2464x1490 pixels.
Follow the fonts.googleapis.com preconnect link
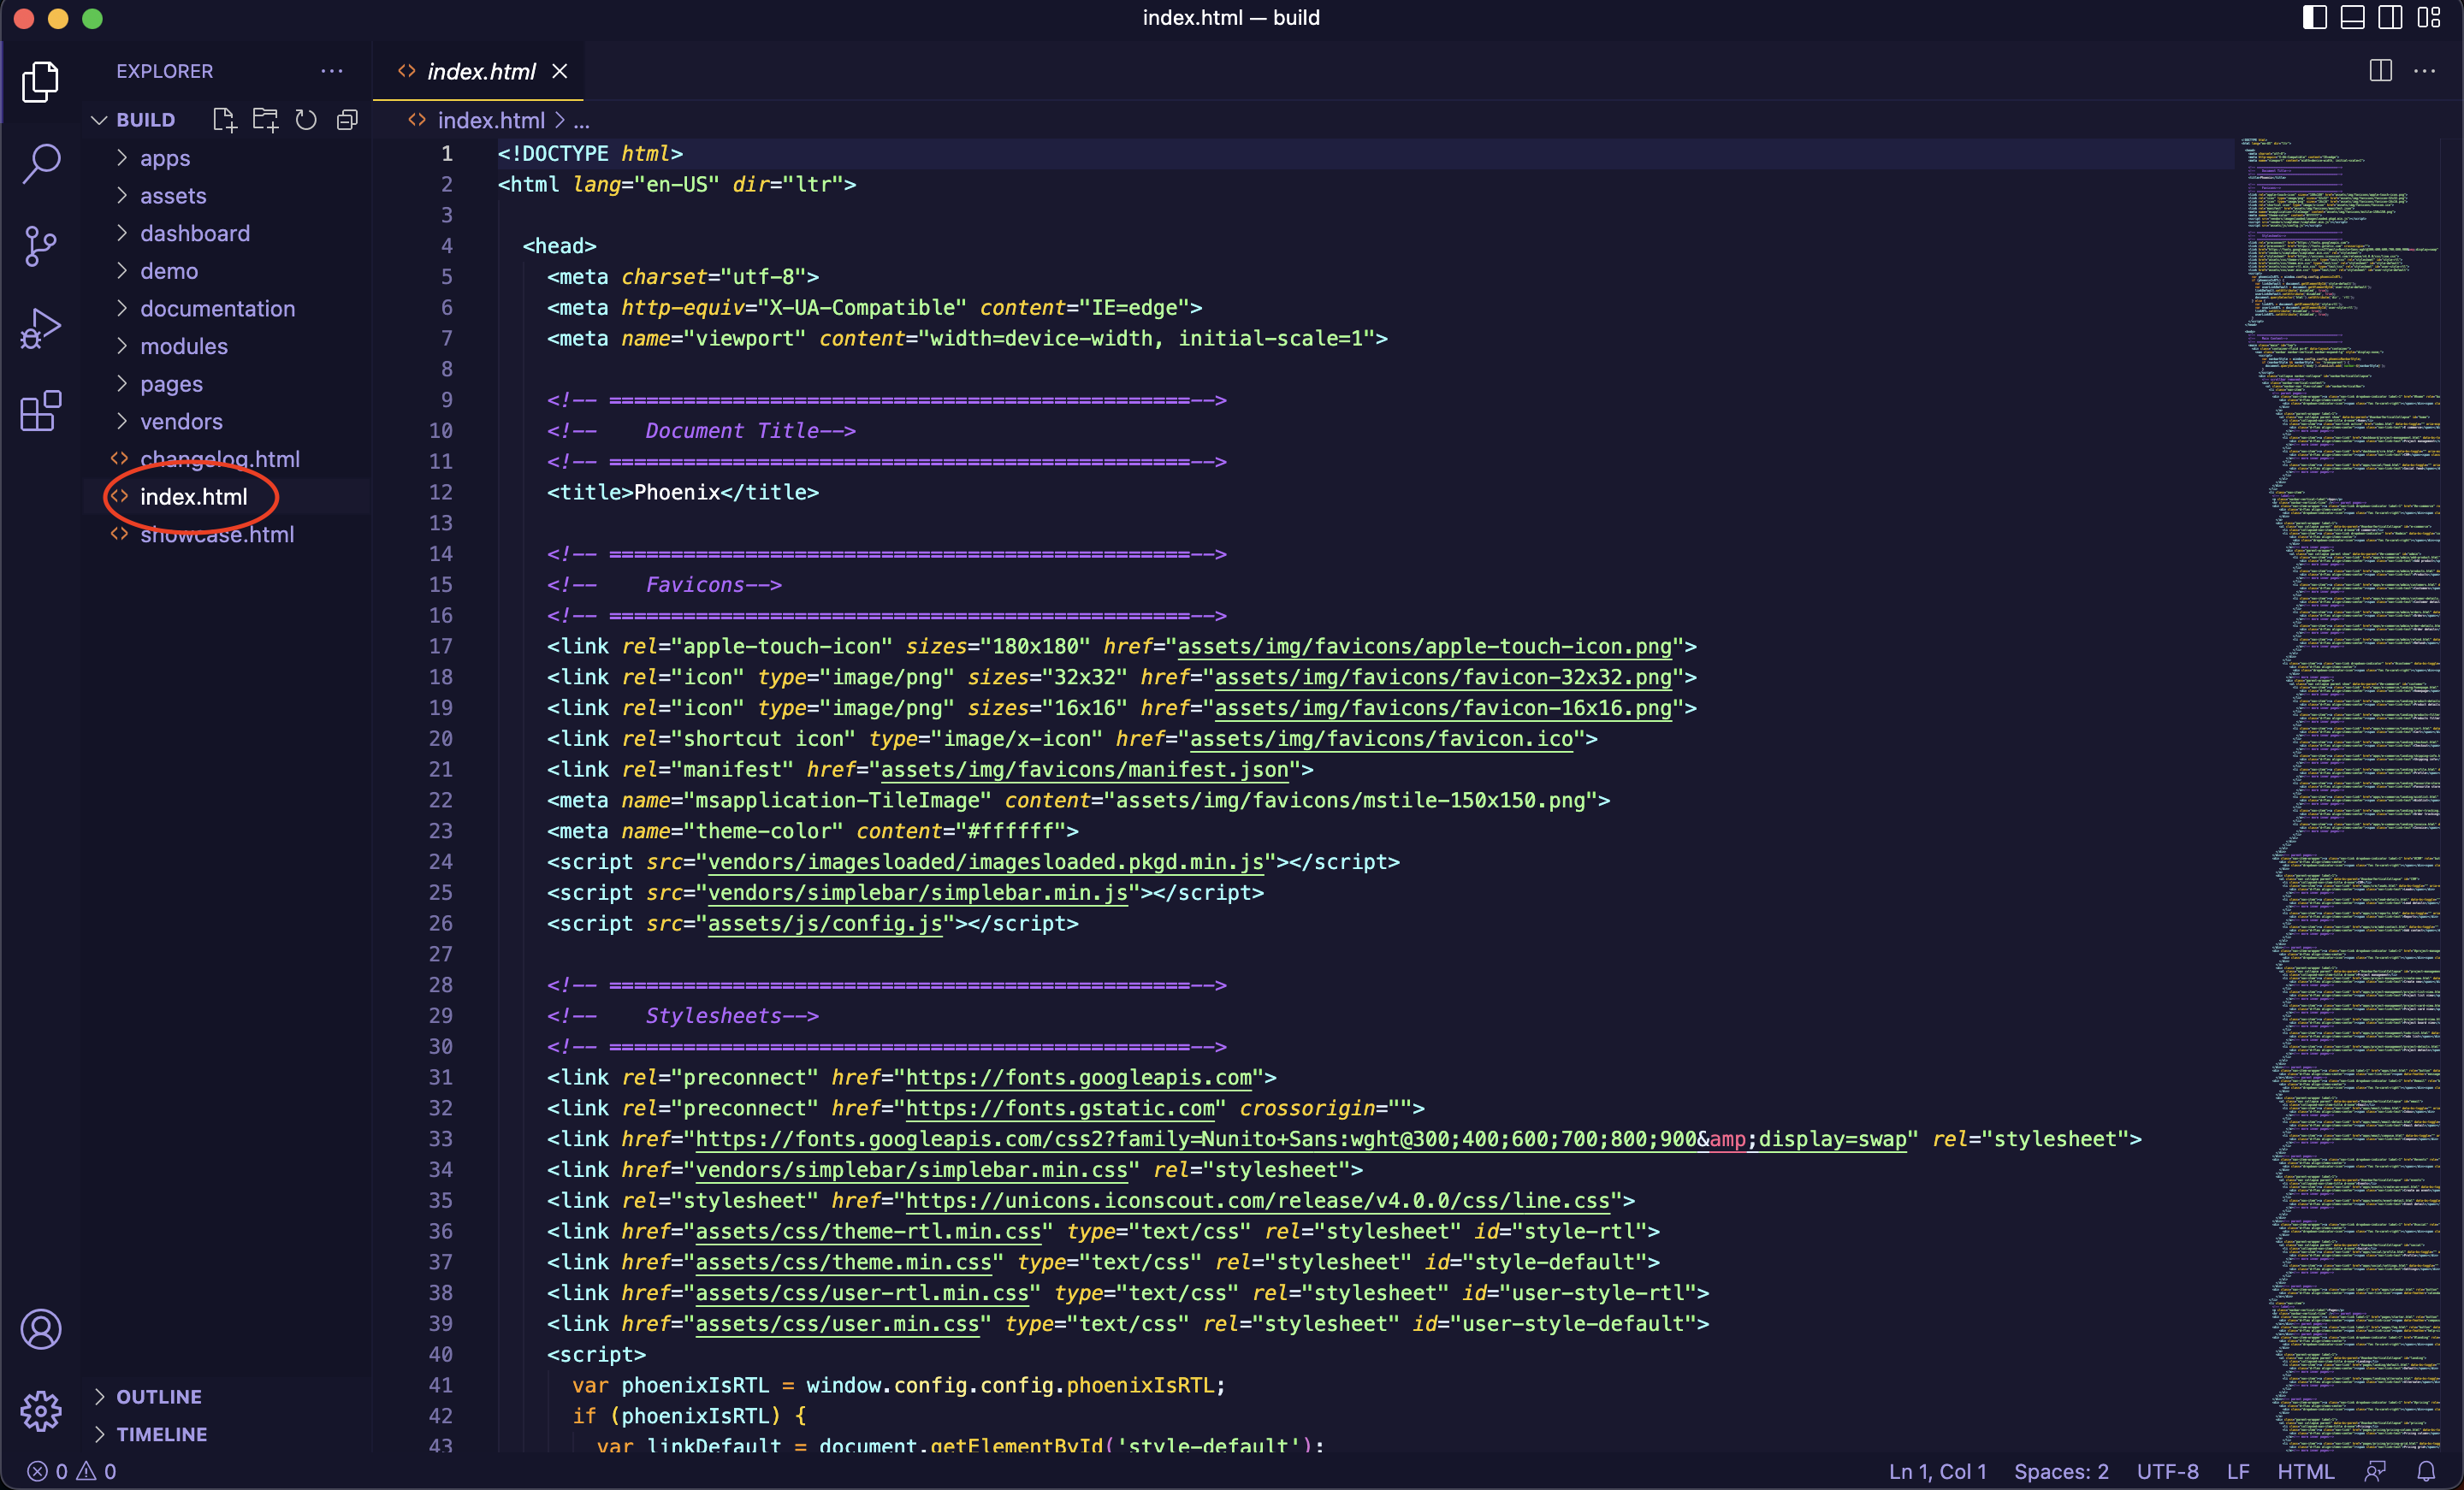pyautogui.click(x=1078, y=1078)
